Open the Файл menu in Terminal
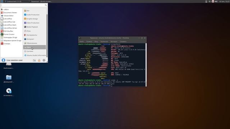This screenshot has width=230, height=129. click(82, 42)
